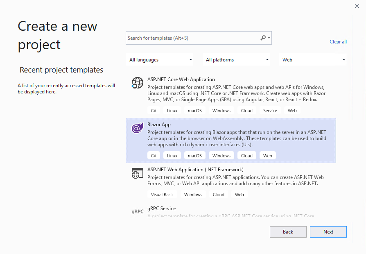
Task: Click Cloud tag under Blazor App
Action: [x=247, y=156]
